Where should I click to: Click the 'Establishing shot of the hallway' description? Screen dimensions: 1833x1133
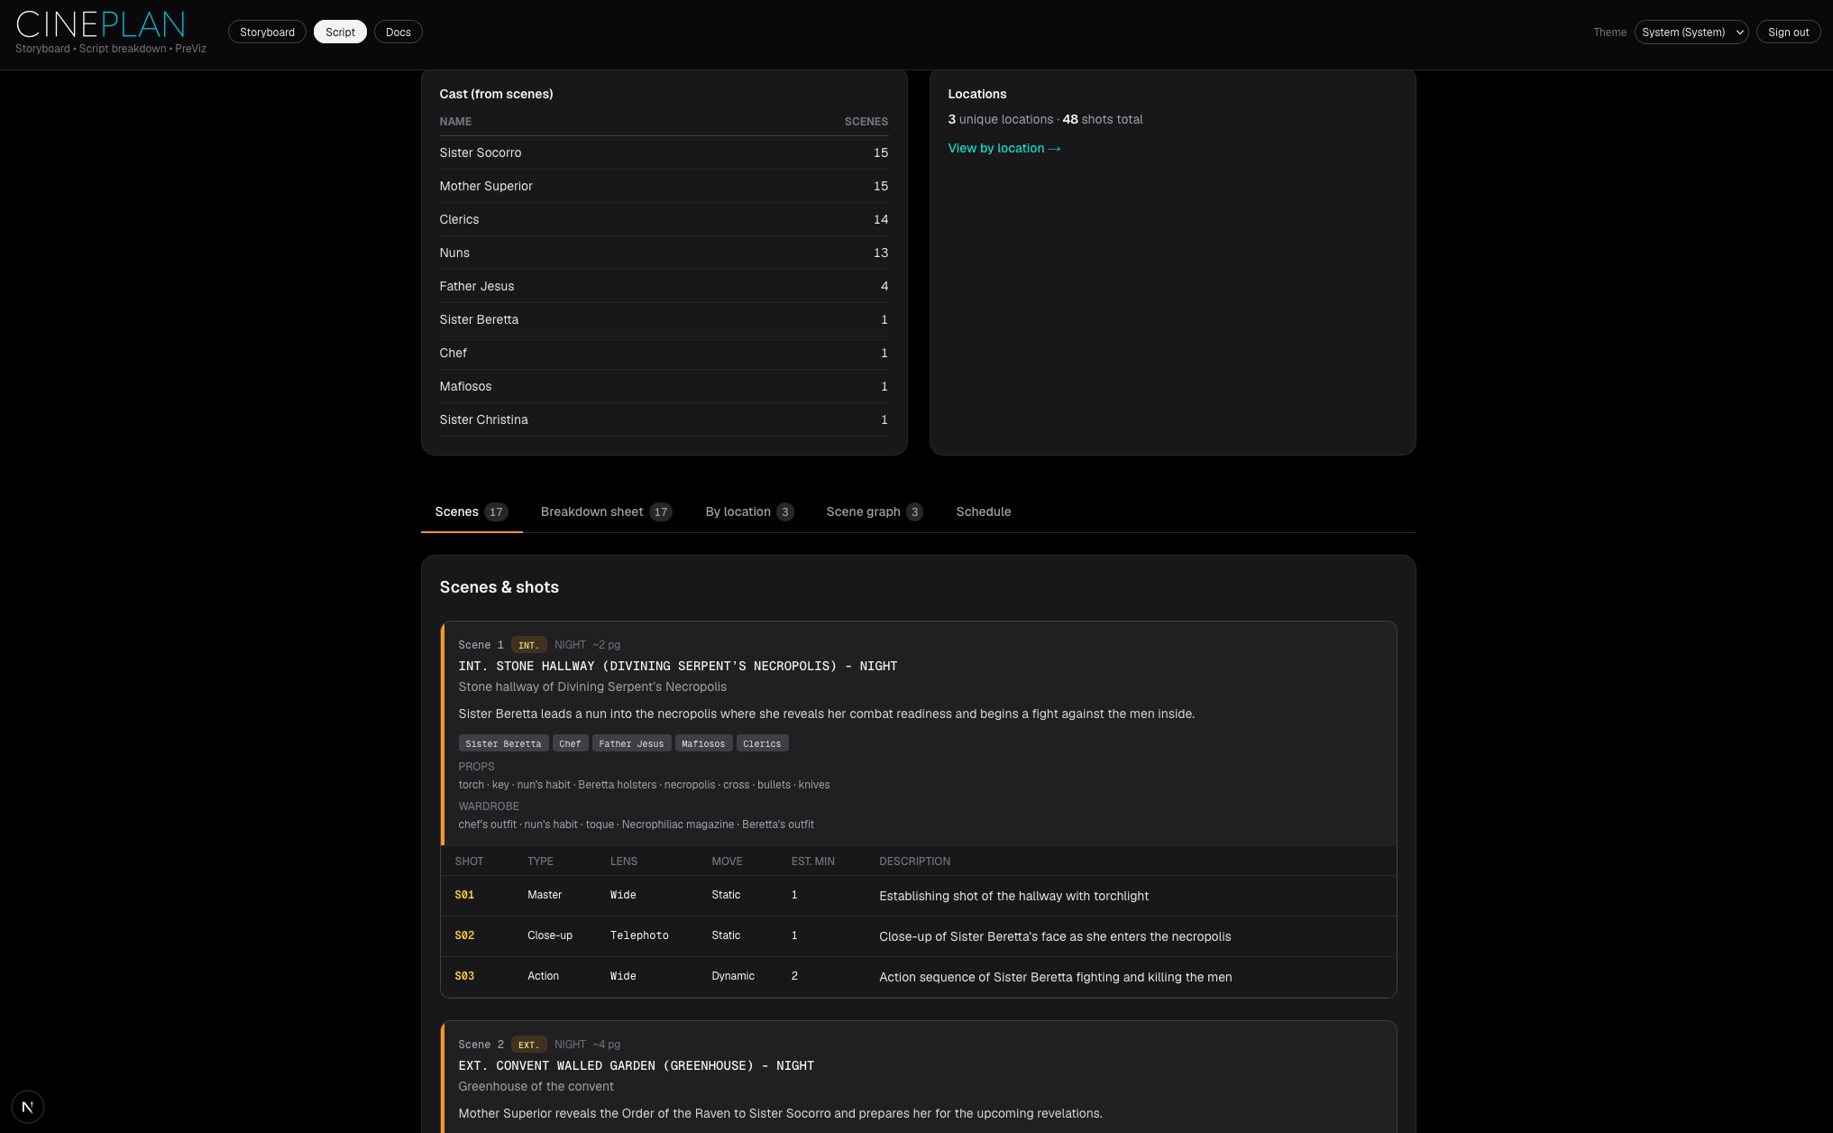pos(1013,896)
